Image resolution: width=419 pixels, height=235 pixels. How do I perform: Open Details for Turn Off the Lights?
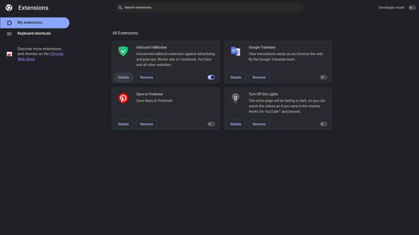pos(236,124)
